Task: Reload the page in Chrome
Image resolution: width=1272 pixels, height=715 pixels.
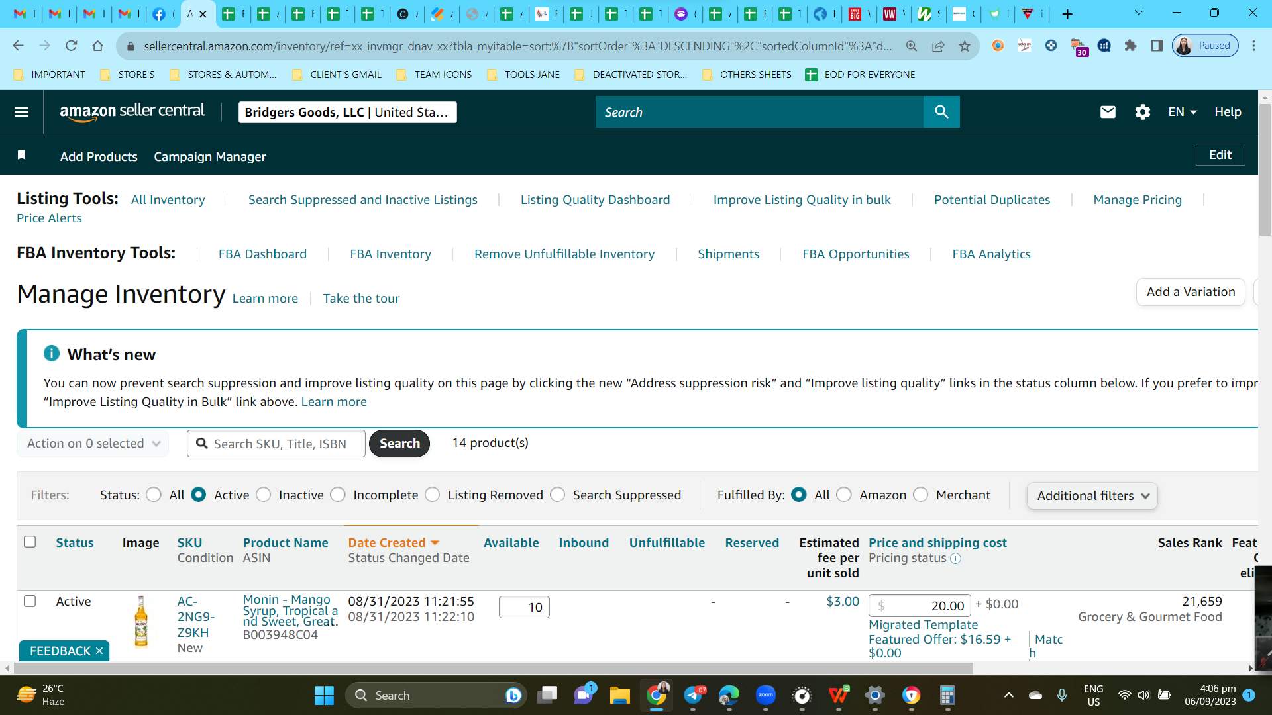Action: (x=72, y=46)
